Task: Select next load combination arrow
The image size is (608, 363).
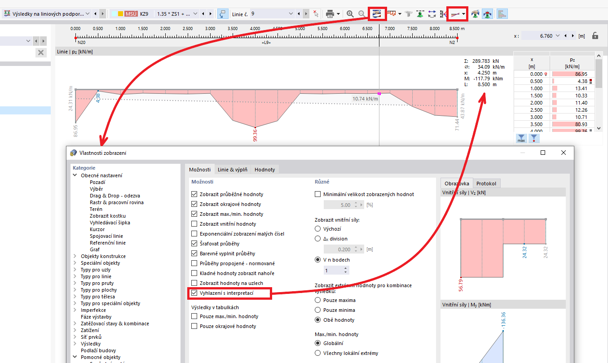Action: [x=210, y=14]
